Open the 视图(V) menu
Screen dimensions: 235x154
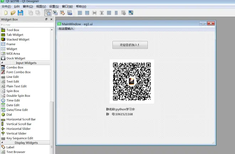pyautogui.click(x=41, y=6)
